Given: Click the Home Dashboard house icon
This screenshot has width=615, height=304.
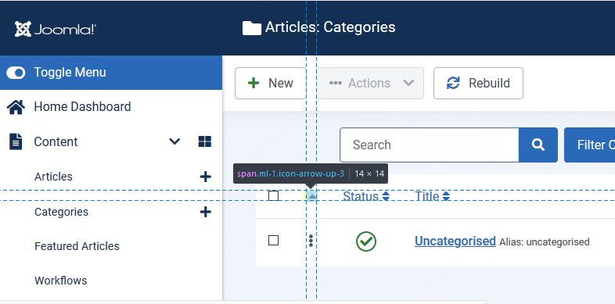Looking at the screenshot, I should 16,107.
